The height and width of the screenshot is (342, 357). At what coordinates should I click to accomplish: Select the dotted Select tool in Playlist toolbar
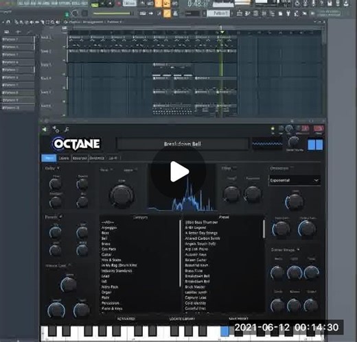point(47,23)
